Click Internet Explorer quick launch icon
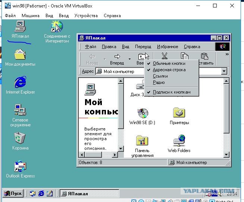The image size is (244, 202). (x=41, y=193)
